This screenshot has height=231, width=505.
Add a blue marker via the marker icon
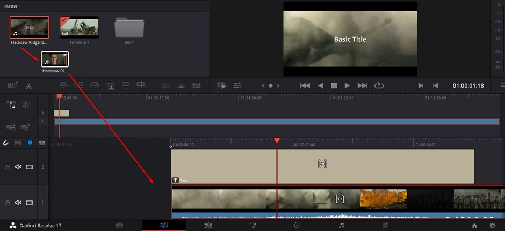point(30,143)
